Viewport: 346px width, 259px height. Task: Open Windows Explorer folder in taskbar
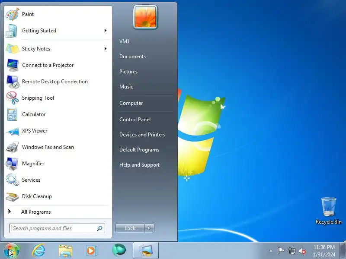[x=65, y=251]
